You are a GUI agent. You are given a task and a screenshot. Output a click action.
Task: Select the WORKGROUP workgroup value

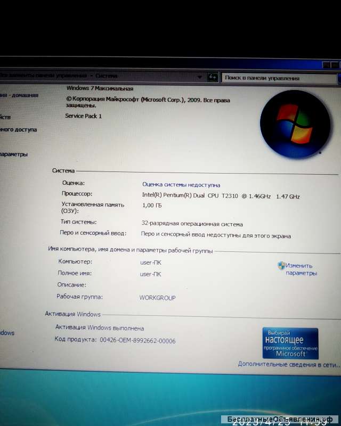pos(158,298)
